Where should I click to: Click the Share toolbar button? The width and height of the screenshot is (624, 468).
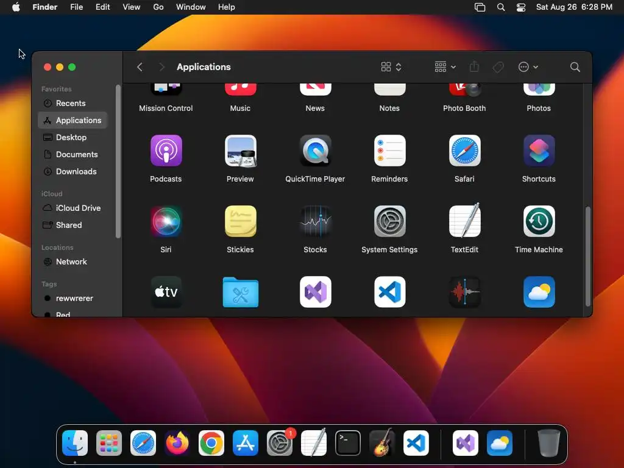tap(474, 67)
